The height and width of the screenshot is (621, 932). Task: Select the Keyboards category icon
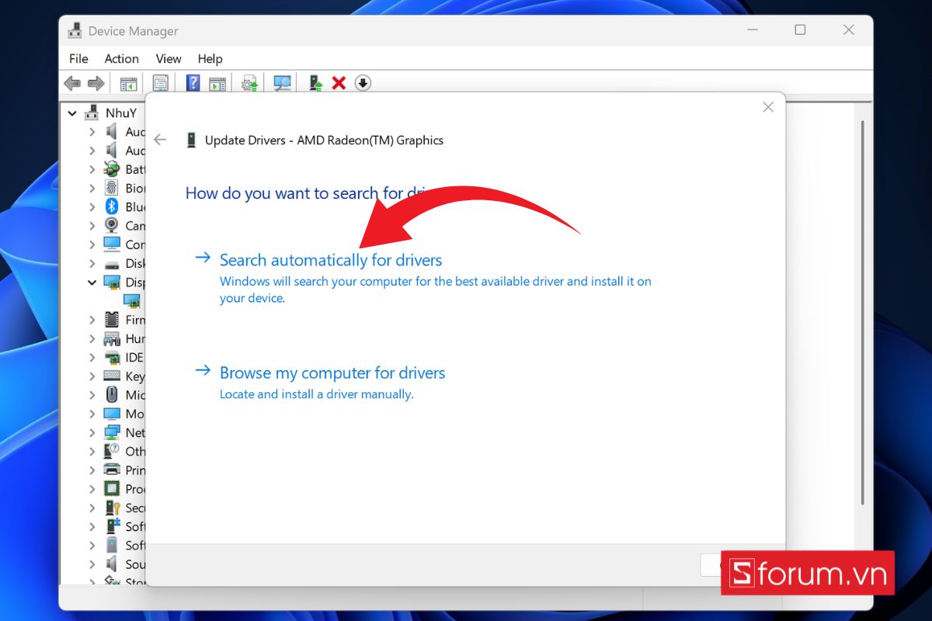tap(112, 376)
